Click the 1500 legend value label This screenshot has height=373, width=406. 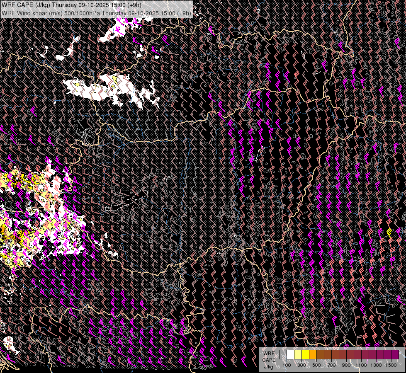coord(391,365)
